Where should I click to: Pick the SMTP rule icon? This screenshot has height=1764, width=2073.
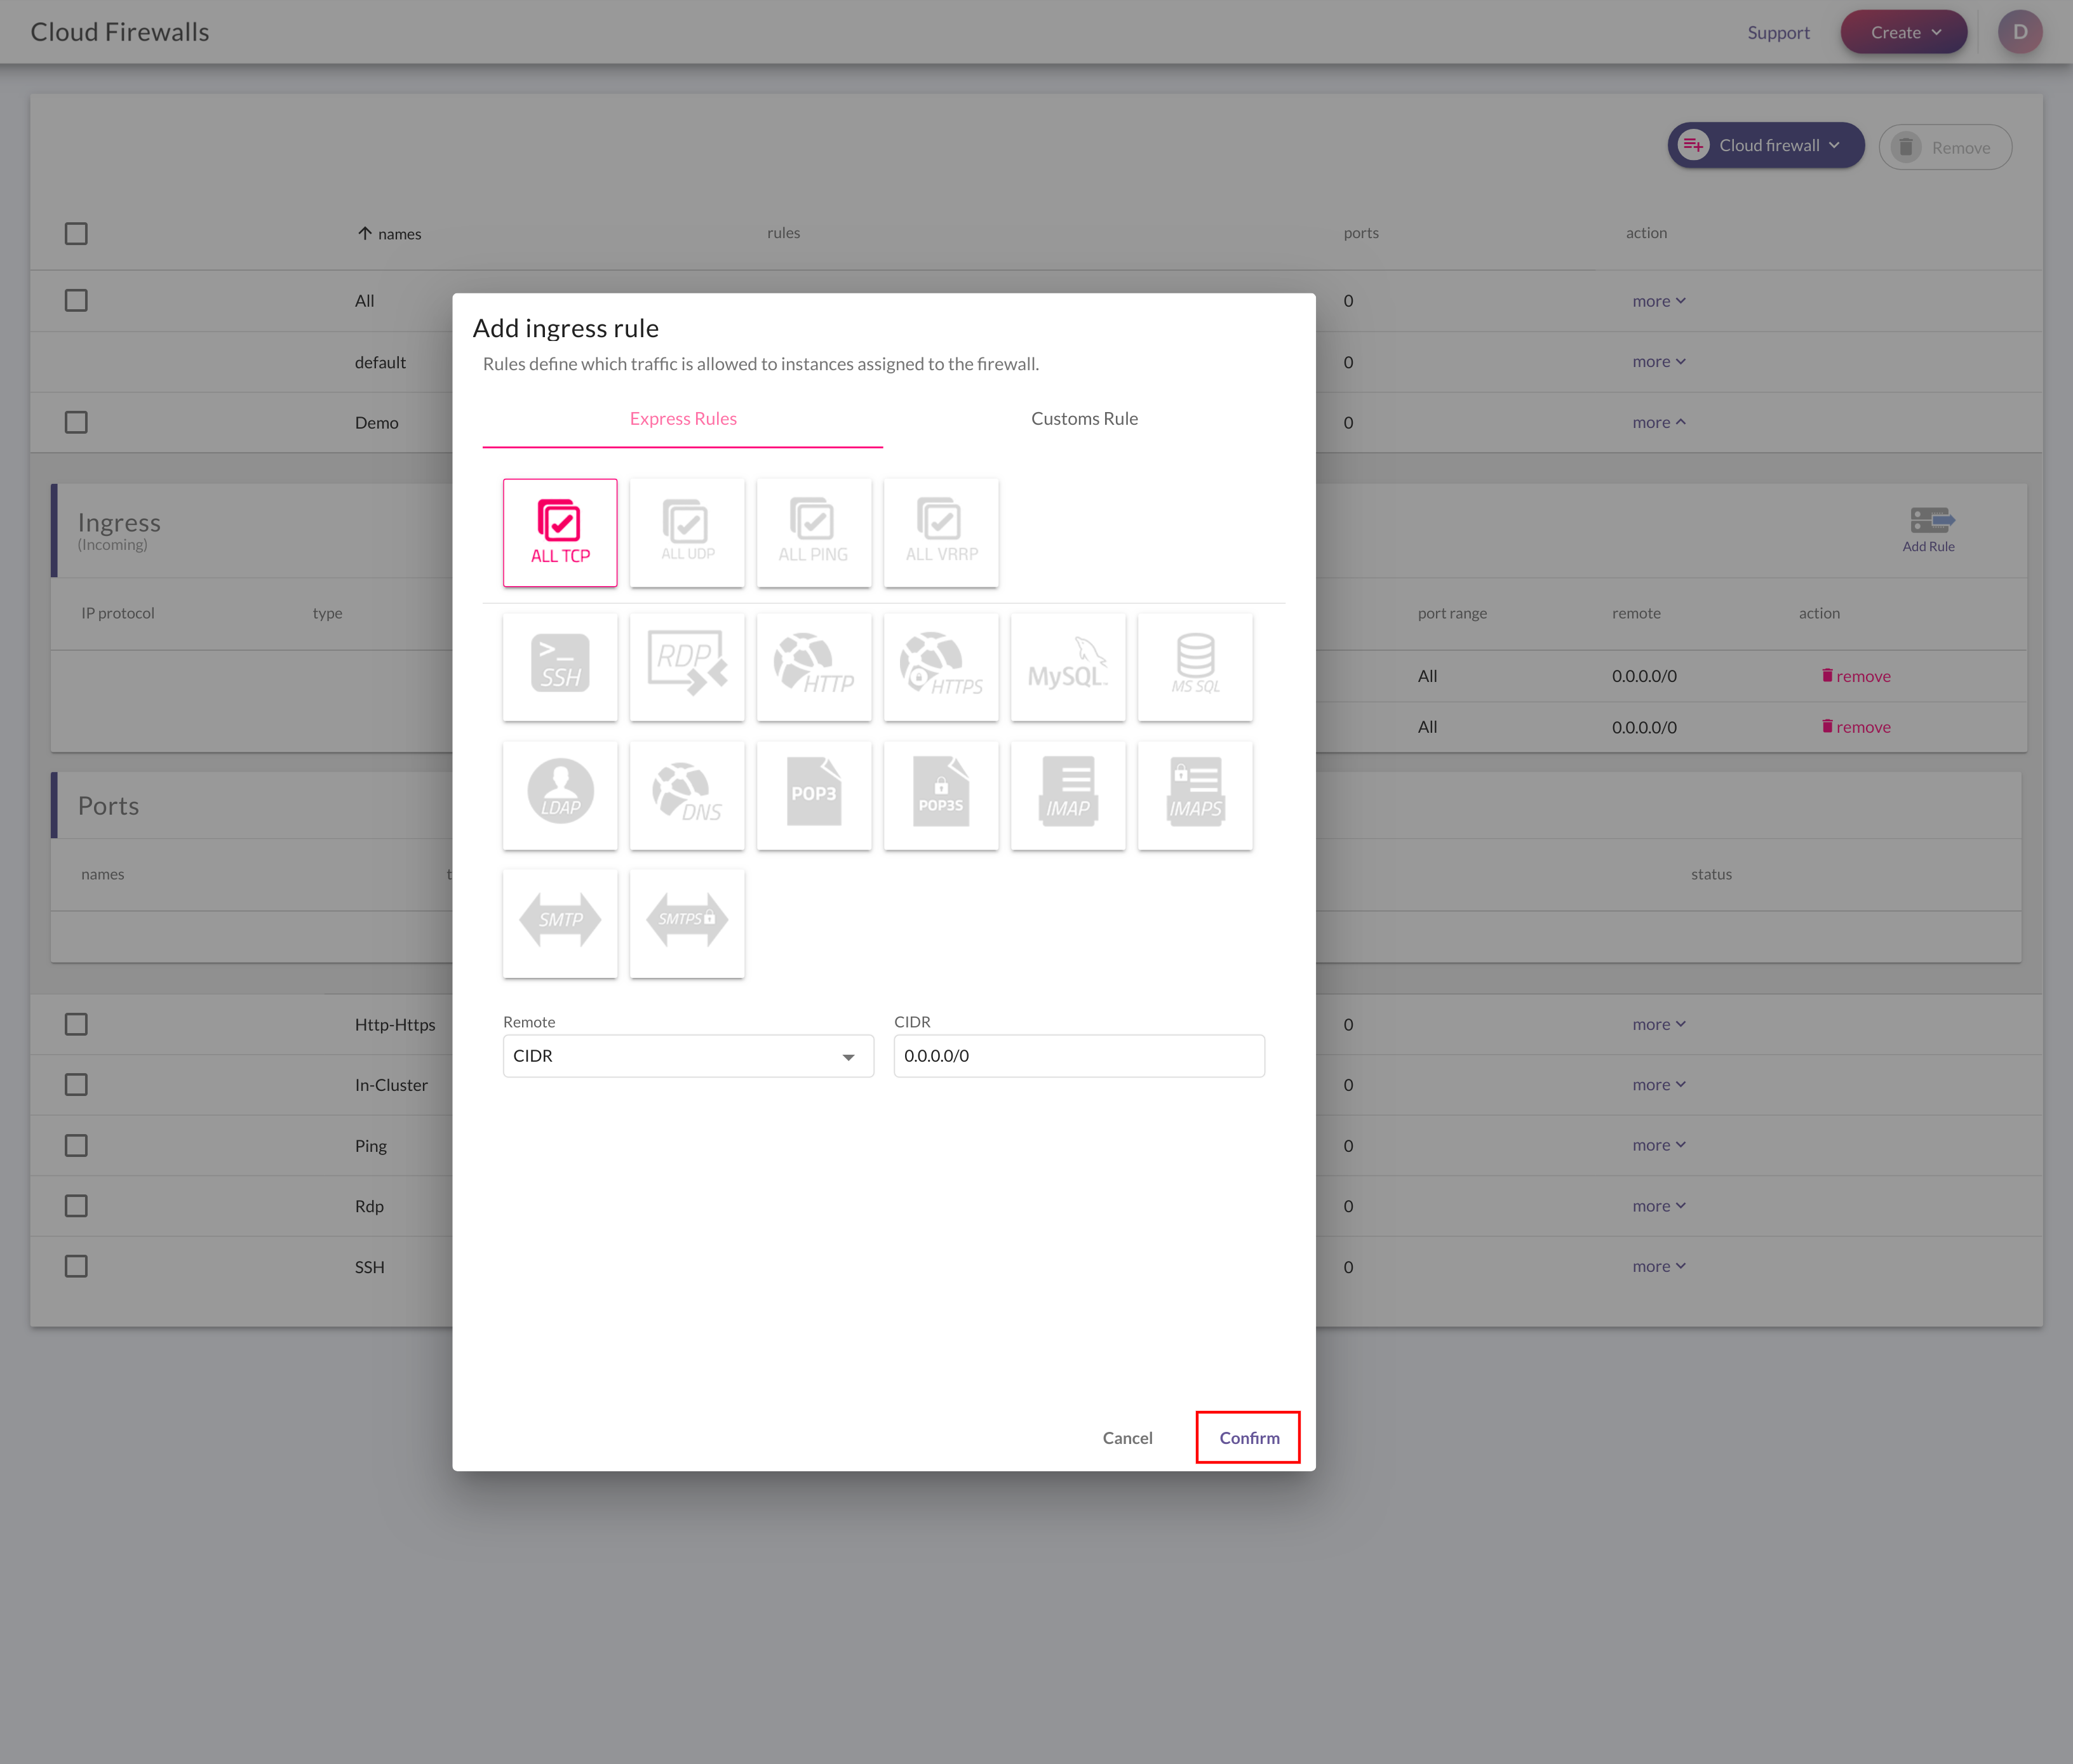pyautogui.click(x=560, y=922)
